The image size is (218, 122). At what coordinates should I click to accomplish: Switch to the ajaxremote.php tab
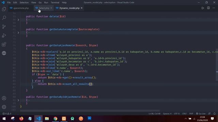21,8
